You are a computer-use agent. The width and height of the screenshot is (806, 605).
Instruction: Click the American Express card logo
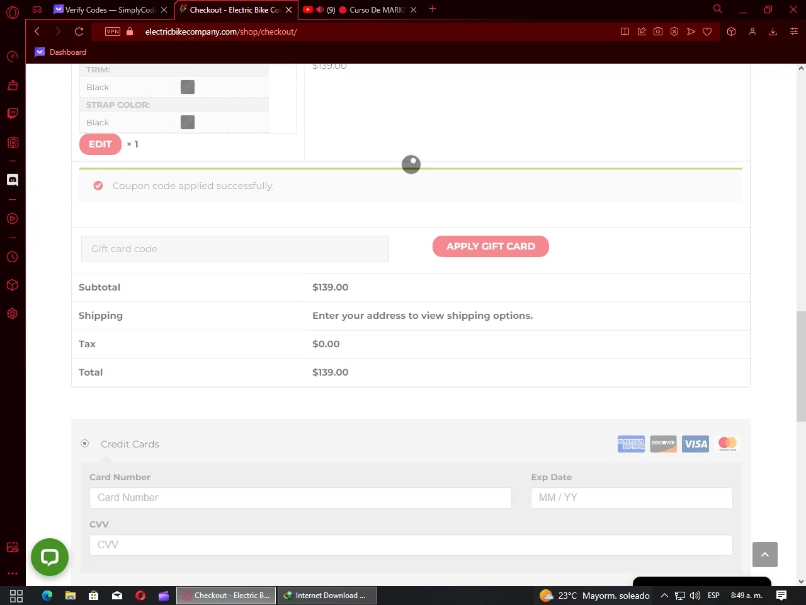pos(631,444)
